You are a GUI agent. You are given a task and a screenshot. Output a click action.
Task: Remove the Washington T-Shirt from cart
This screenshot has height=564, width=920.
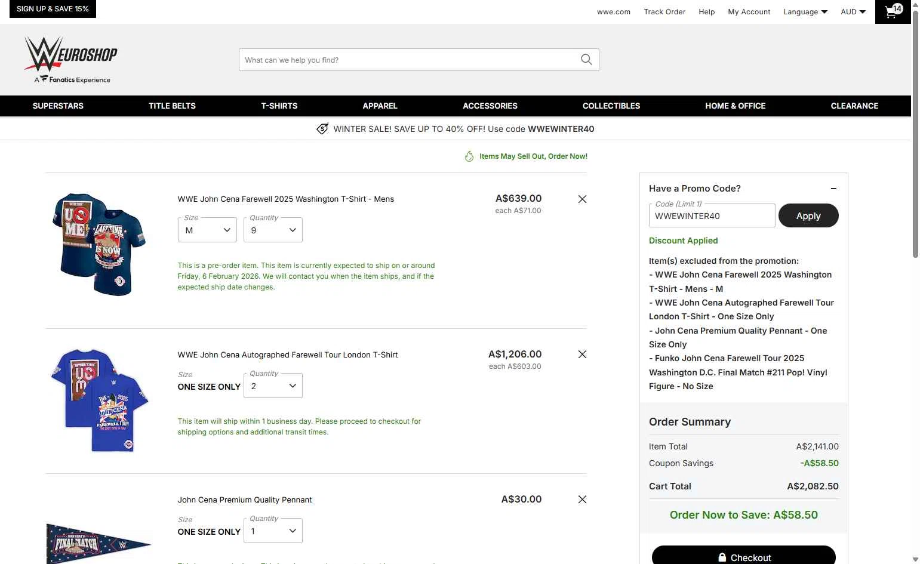pos(582,199)
